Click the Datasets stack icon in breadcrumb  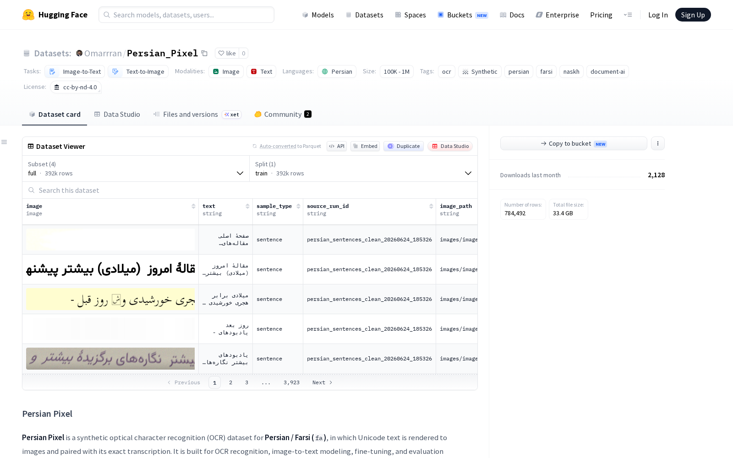27,53
